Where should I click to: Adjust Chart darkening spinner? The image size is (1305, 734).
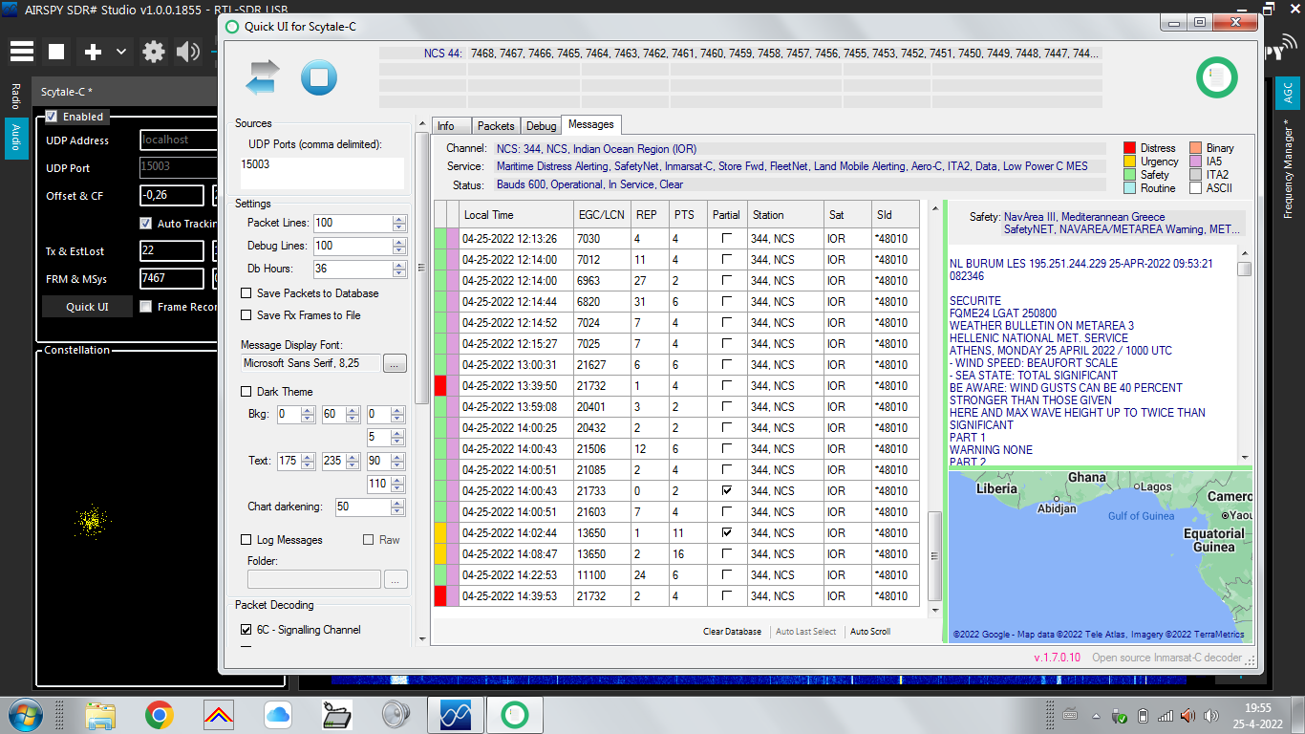click(399, 507)
